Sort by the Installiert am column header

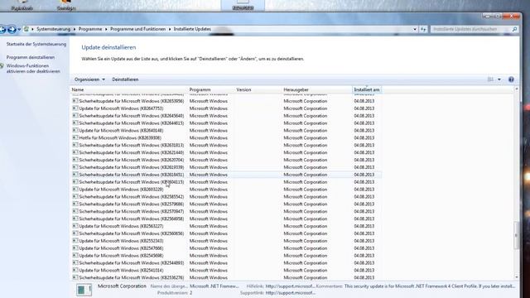coord(367,89)
